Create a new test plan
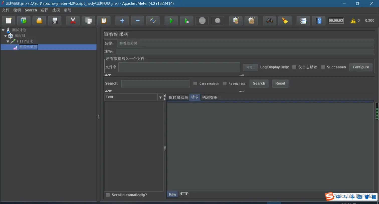Screen dimensions: 379x204 click(x=9, y=21)
